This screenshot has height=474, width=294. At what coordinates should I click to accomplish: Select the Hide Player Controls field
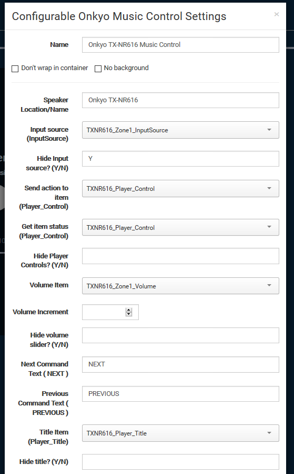click(180, 256)
